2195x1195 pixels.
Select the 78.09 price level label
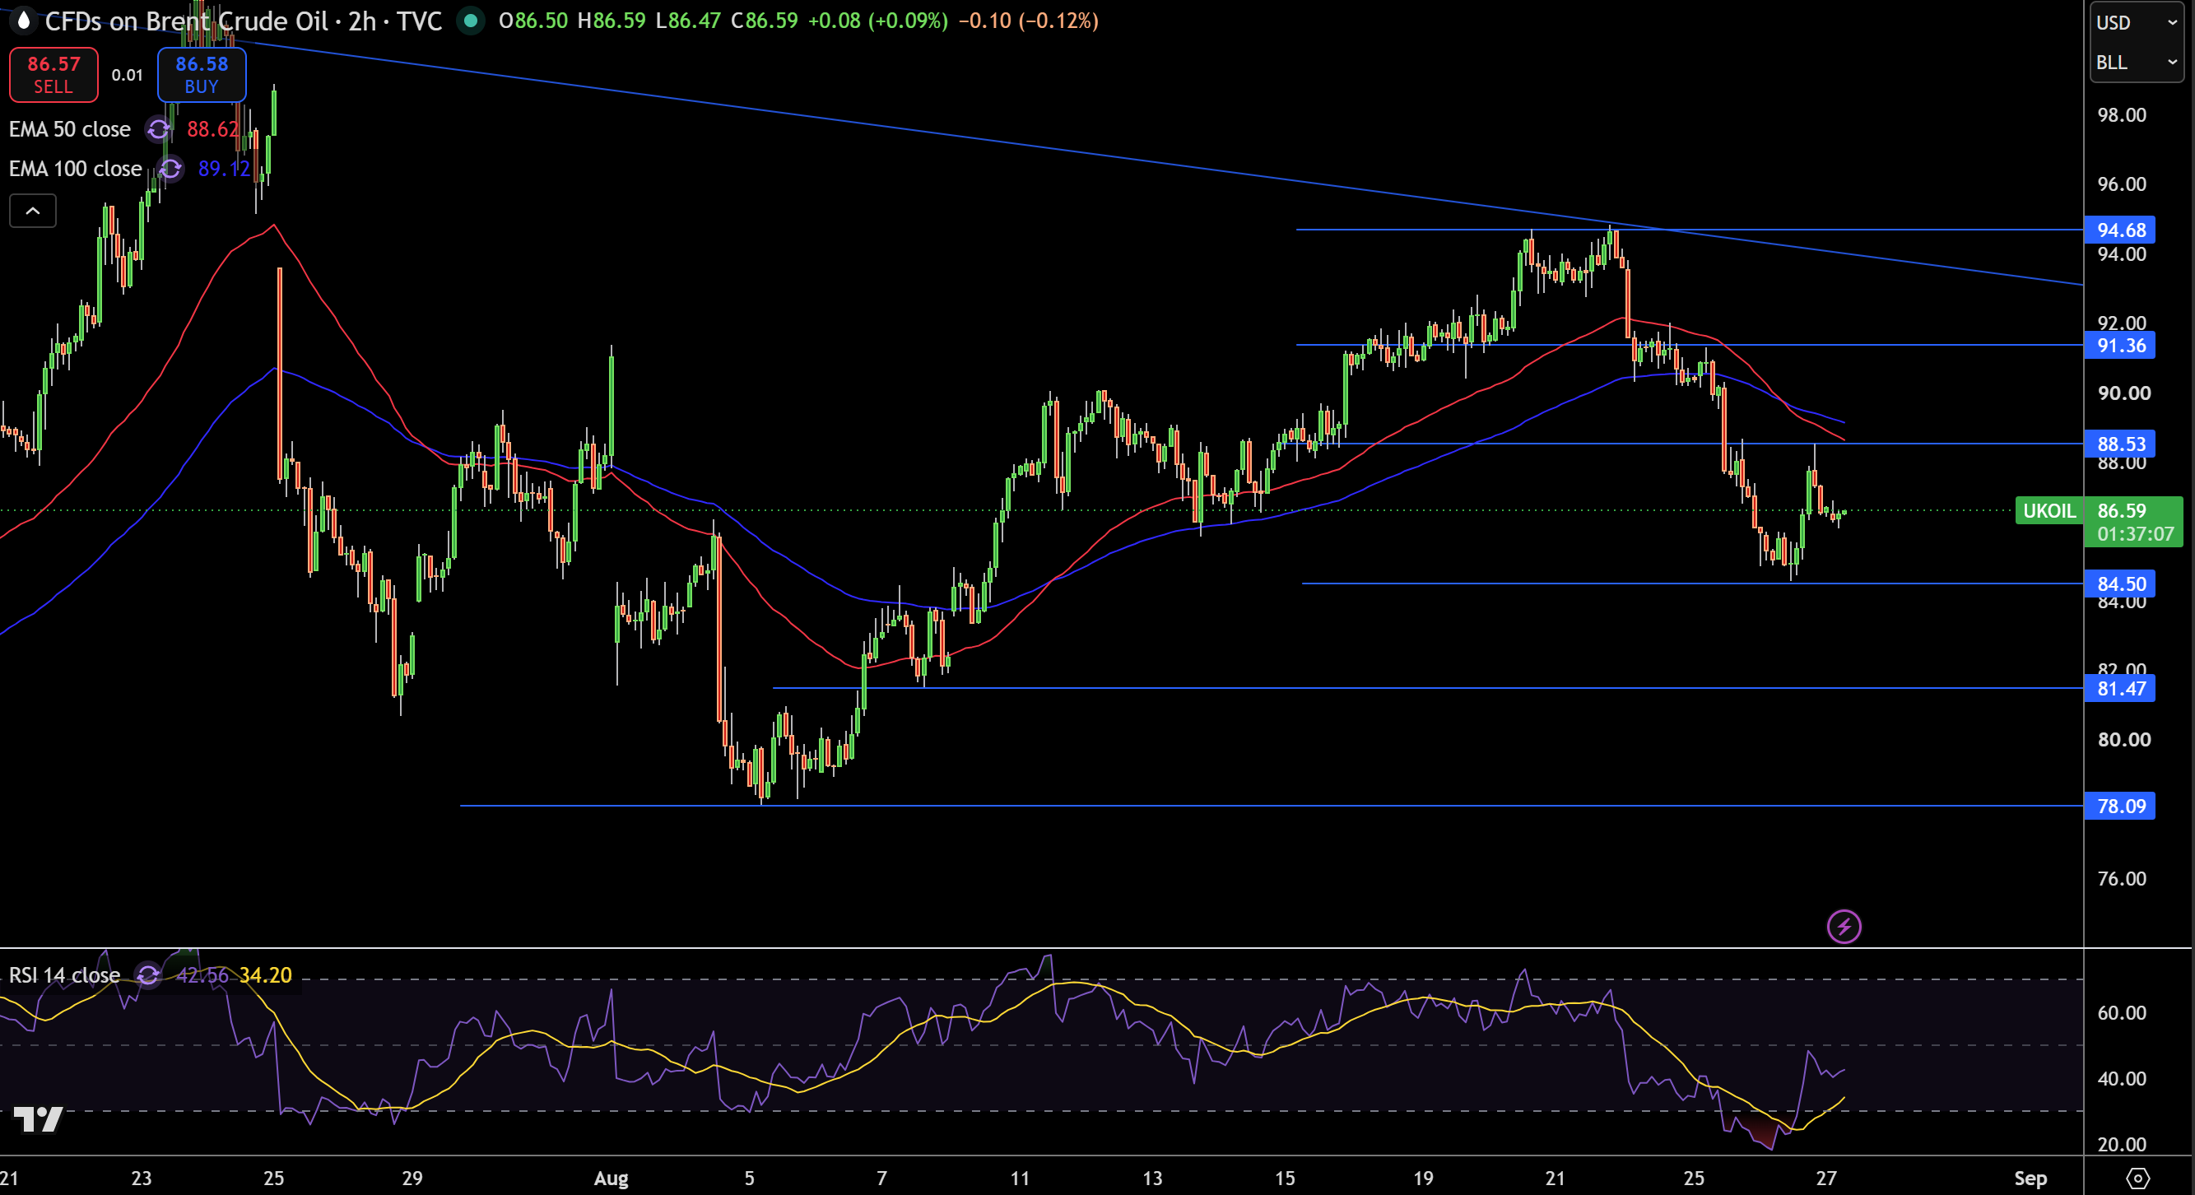point(2120,806)
